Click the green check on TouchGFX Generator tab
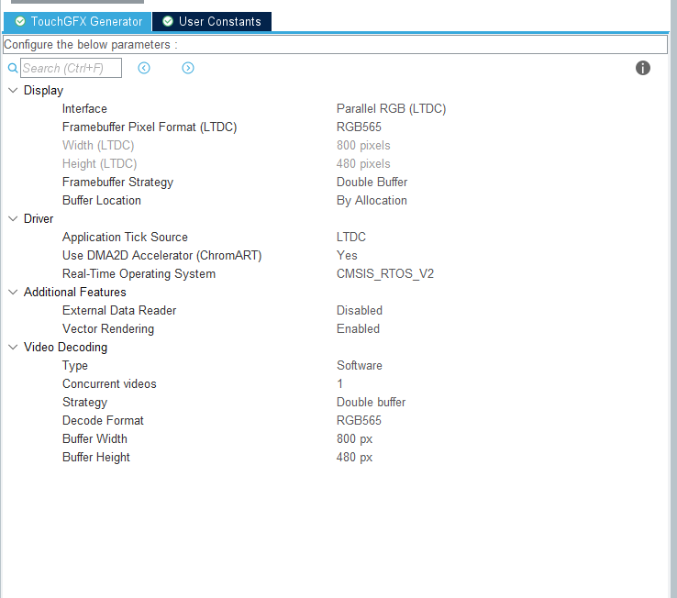This screenshot has width=677, height=598. (x=20, y=21)
